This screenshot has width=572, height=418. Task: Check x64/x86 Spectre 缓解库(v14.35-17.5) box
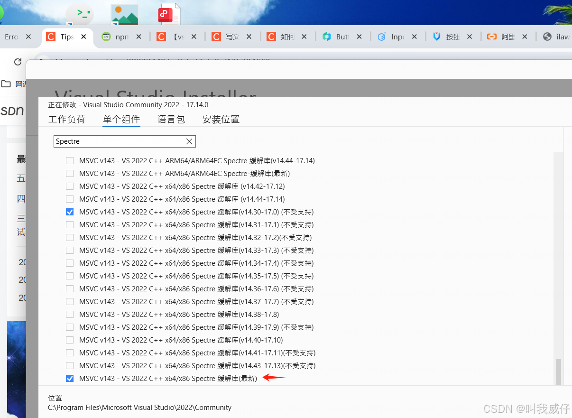70,276
